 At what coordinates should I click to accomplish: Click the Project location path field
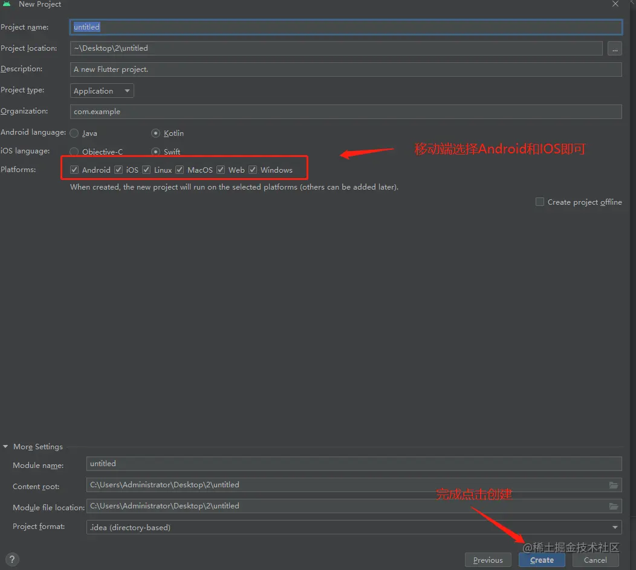click(336, 49)
